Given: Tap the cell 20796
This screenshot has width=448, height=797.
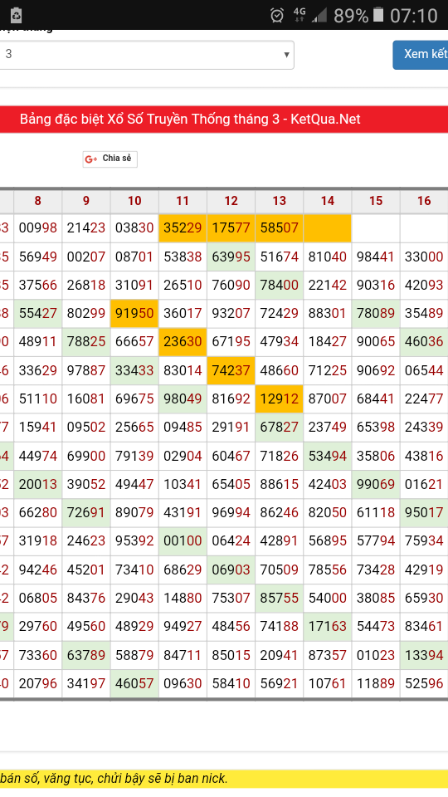Looking at the screenshot, I should pos(37,683).
